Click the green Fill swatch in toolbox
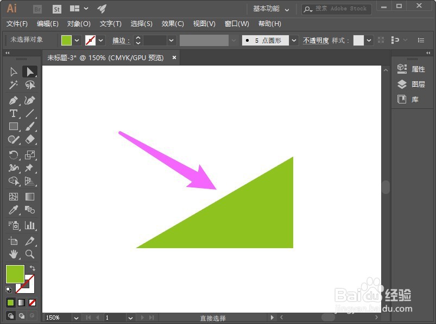Image resolution: width=436 pixels, height=324 pixels. (x=15, y=274)
